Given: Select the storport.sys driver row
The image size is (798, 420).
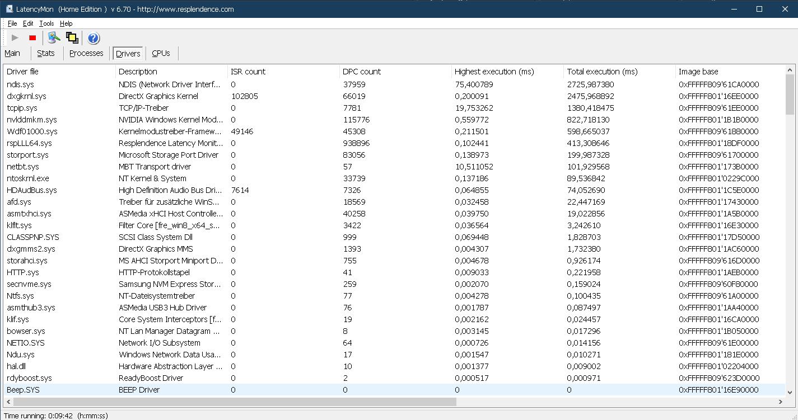Looking at the screenshot, I should [394, 155].
